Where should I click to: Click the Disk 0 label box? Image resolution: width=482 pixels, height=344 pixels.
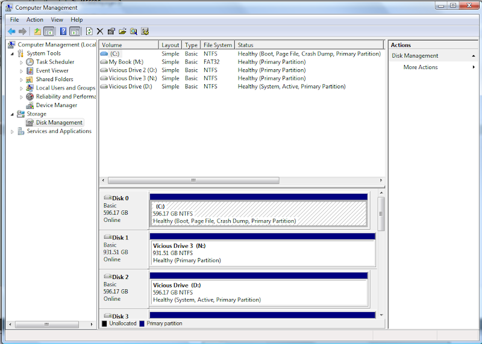(x=124, y=210)
